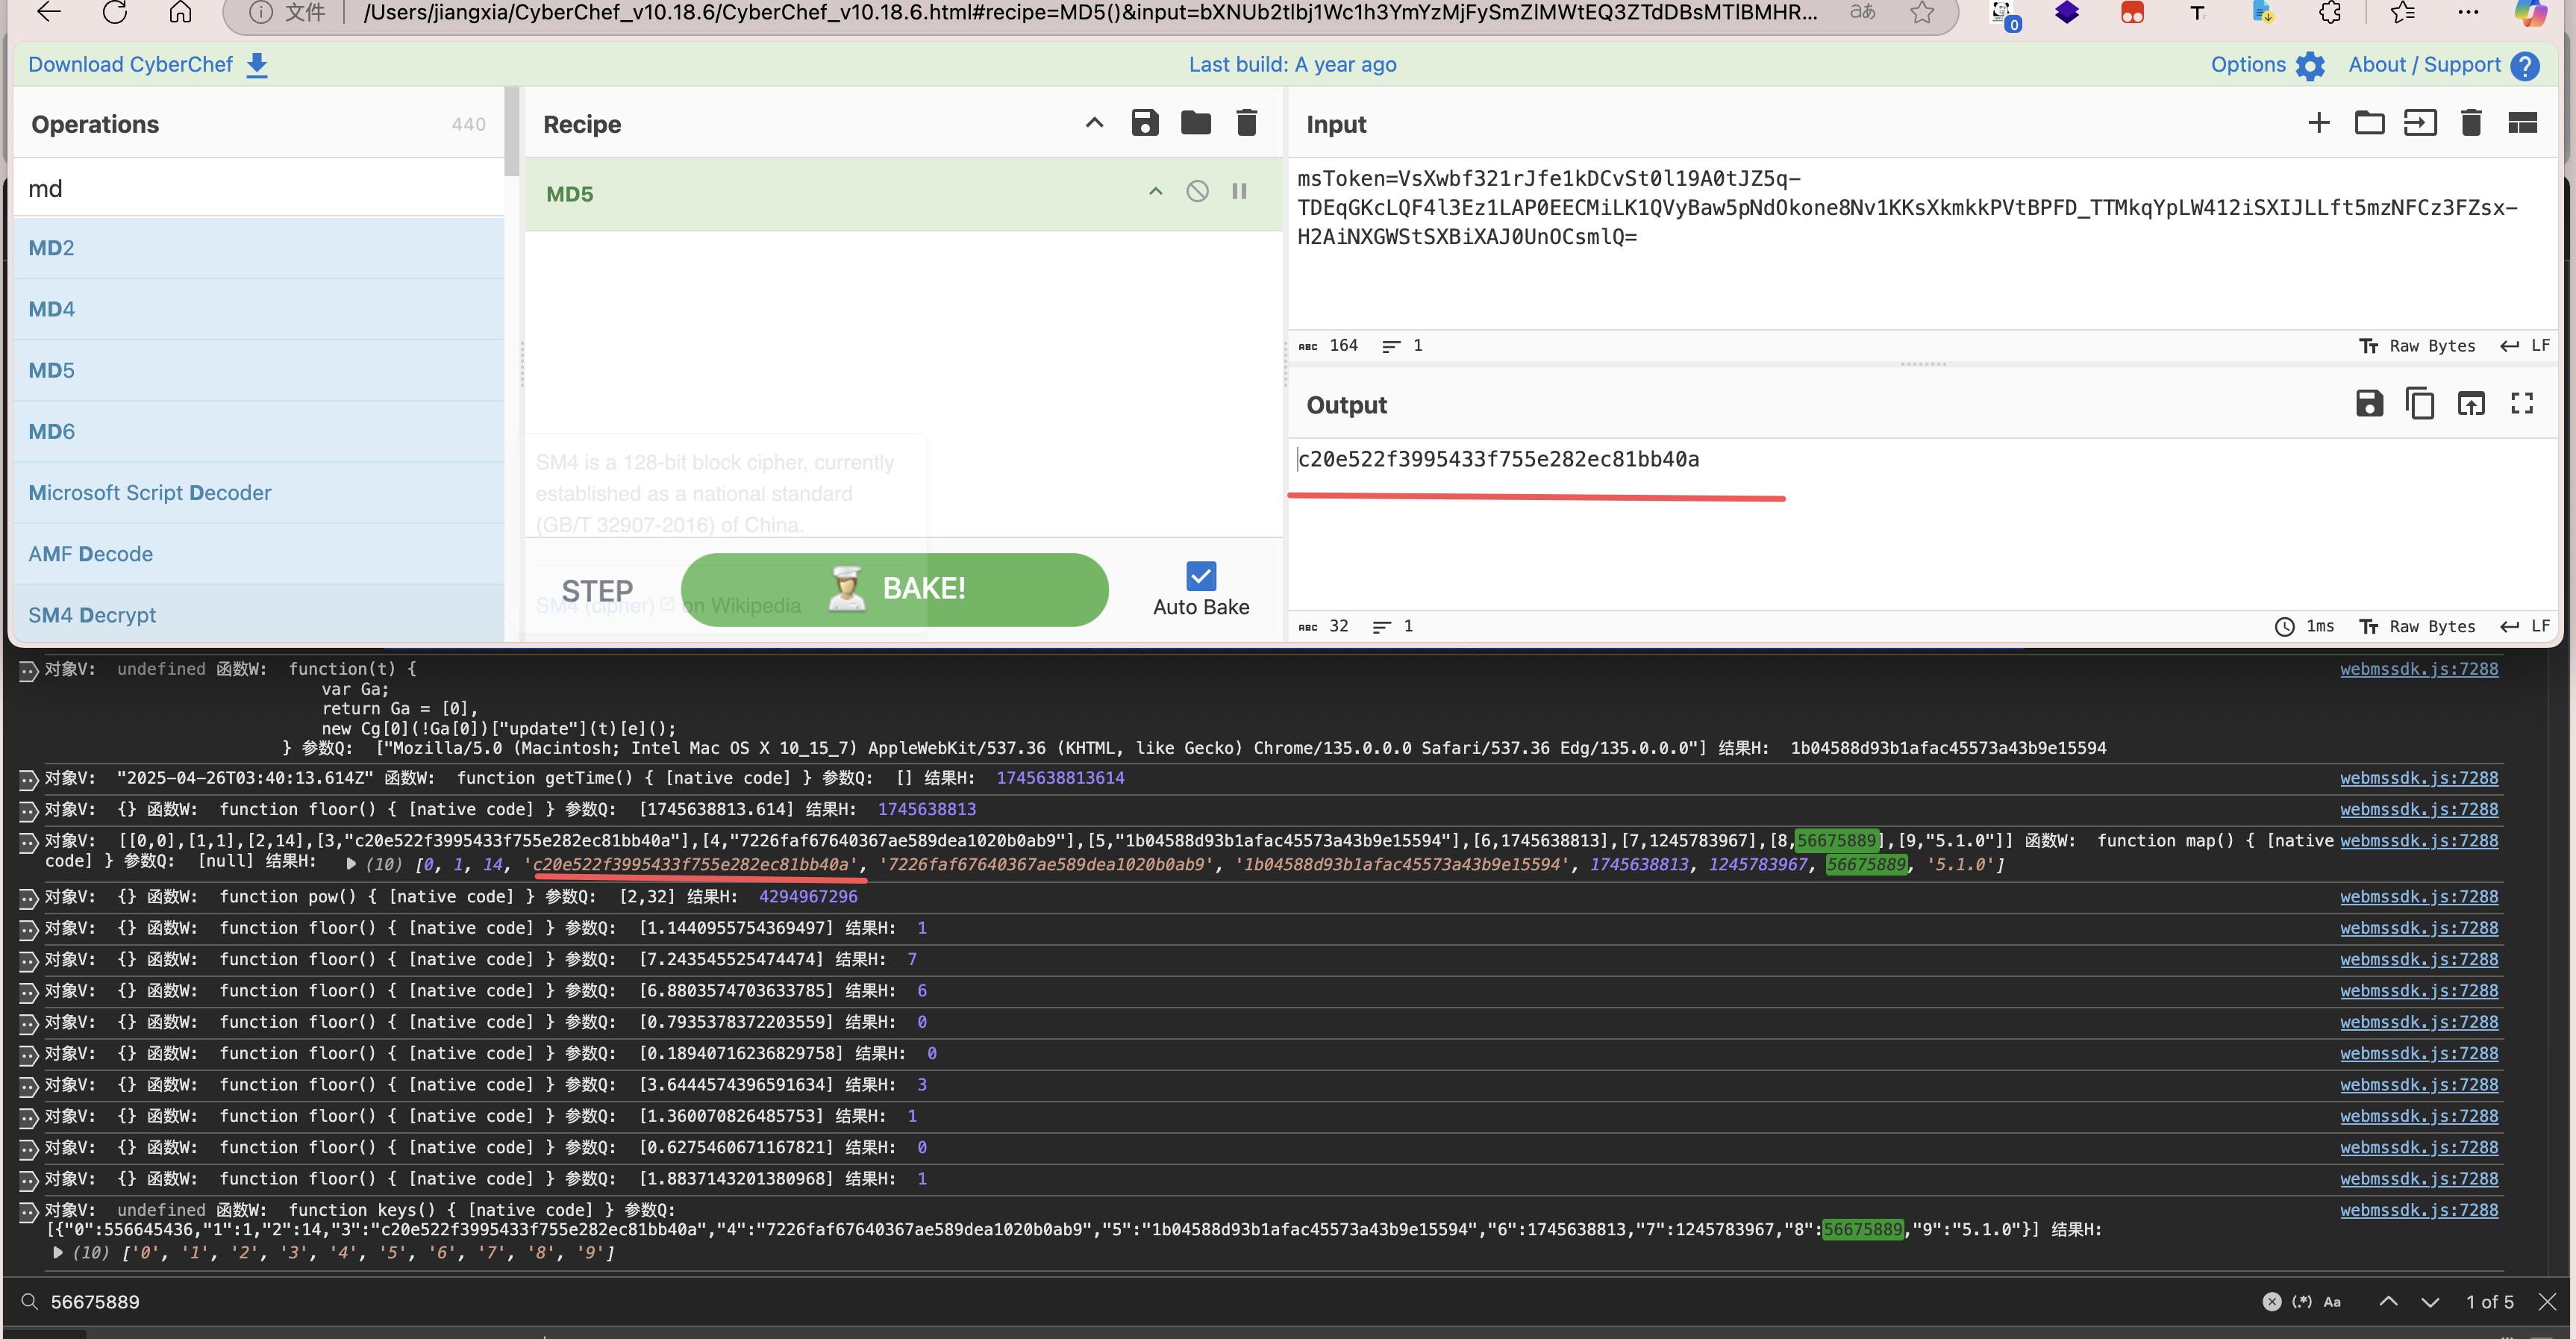Click the Options gear icon
2576x1339 pixels.
point(2310,66)
